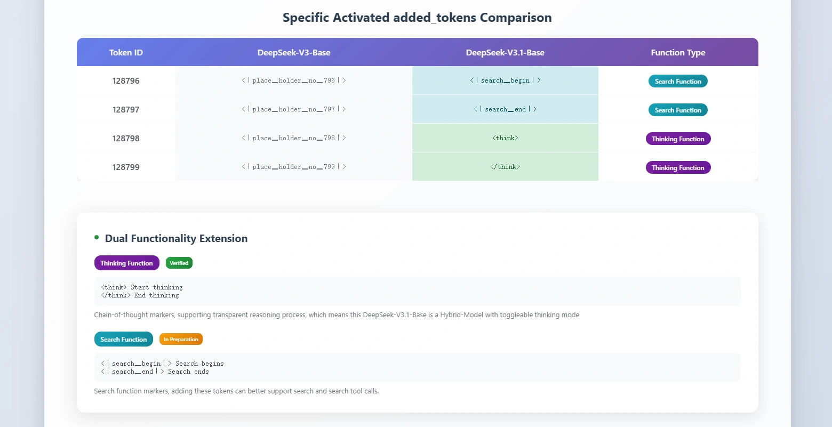Click the Token ID column header
Screen dimensions: 832x427
click(x=126, y=52)
